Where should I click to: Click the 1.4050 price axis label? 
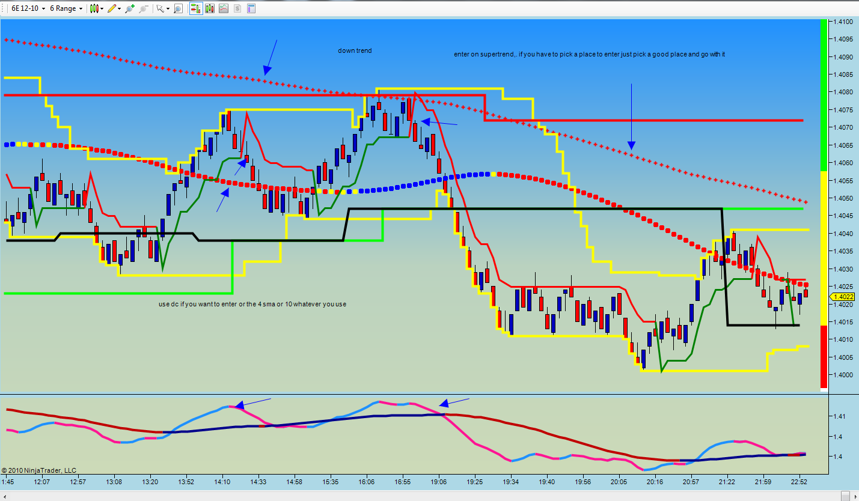(843, 198)
